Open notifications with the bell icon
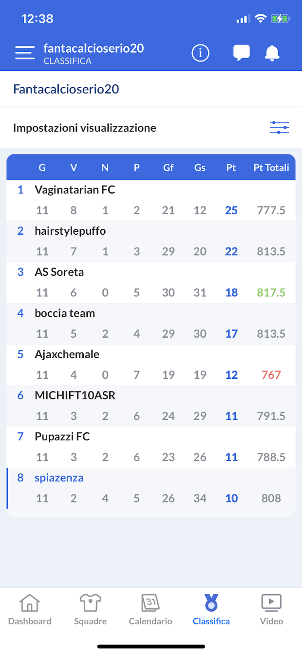 272,53
